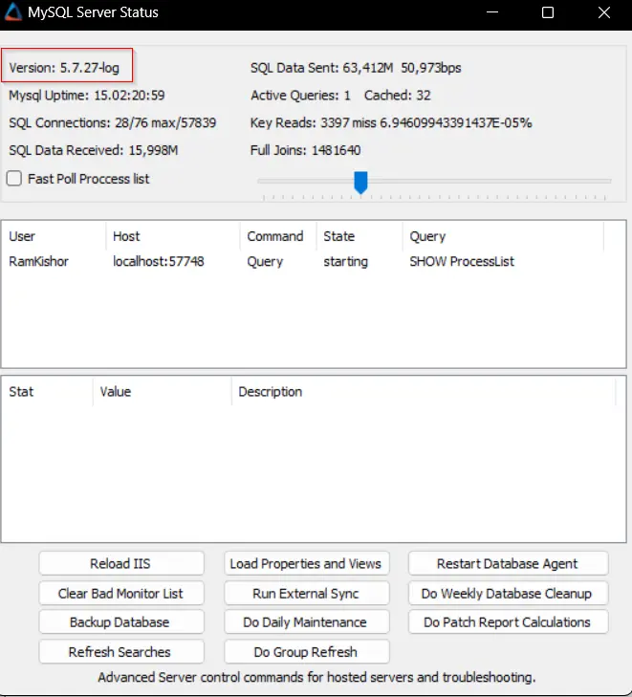The image size is (632, 697).
Task: Start the Do Weekly Database Cleanup button
Action: pyautogui.click(x=508, y=594)
